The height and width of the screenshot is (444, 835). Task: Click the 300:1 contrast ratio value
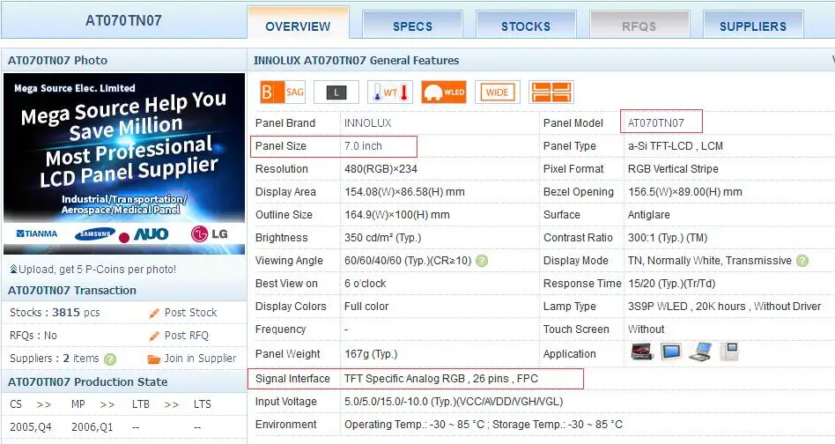[x=668, y=238]
